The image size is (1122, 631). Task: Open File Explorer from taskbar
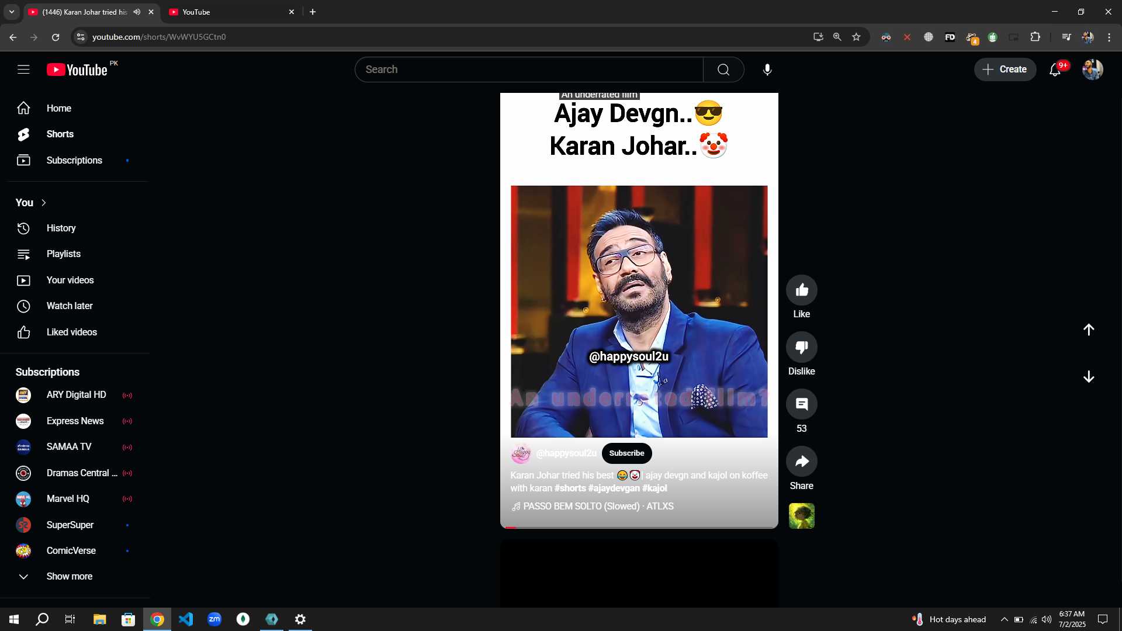[x=99, y=619]
